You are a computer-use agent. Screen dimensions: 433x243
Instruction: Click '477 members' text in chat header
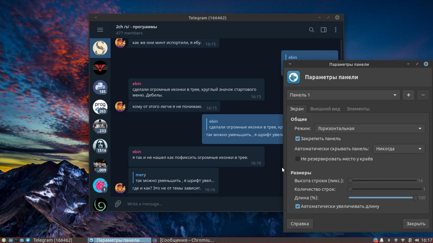[129, 33]
